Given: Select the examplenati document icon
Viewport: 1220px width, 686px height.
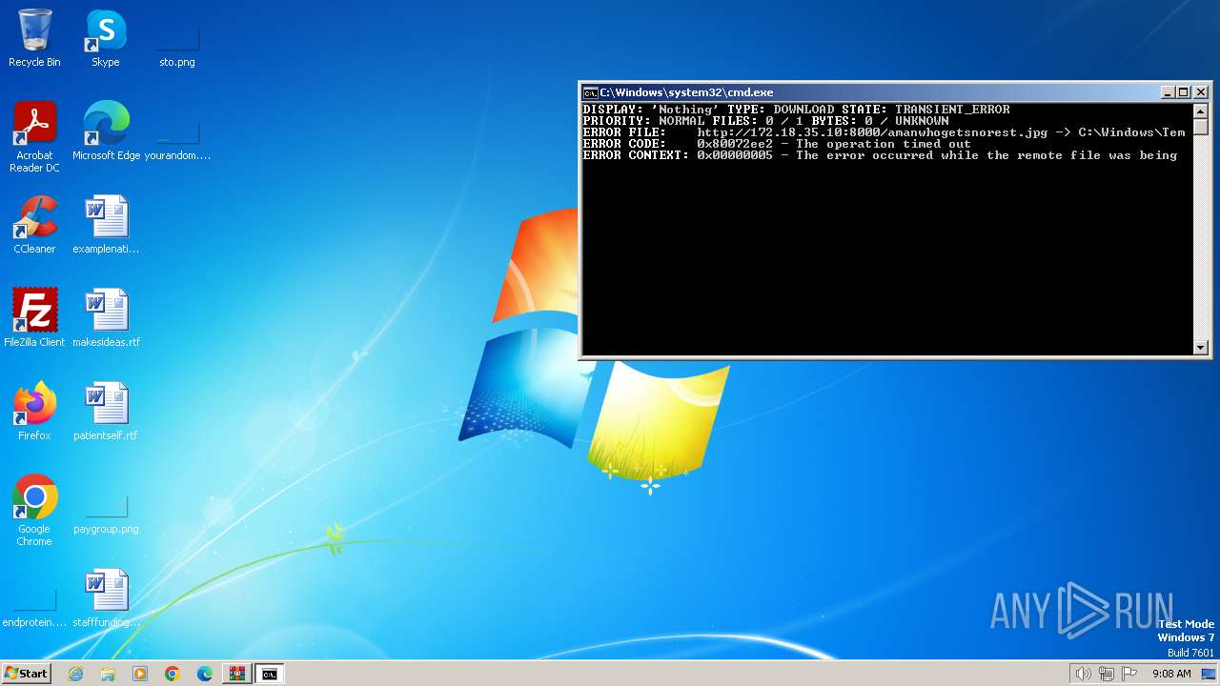Looking at the screenshot, I should pyautogui.click(x=106, y=225).
